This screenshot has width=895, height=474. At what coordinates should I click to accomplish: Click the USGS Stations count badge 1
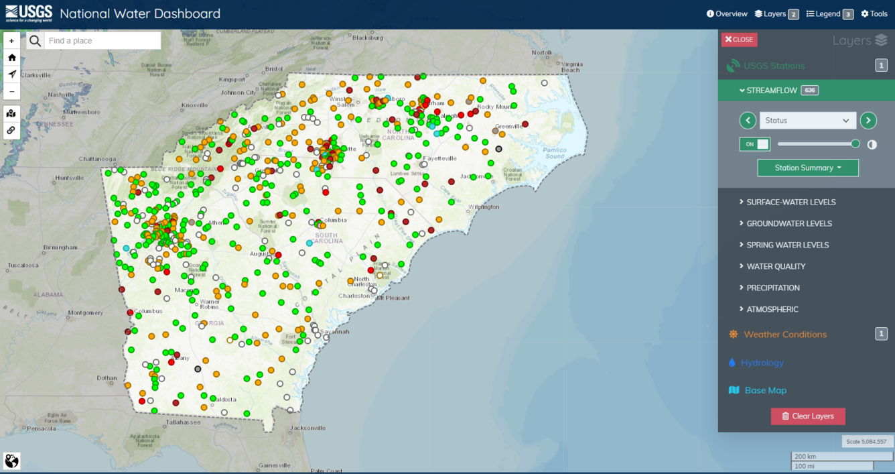882,65
